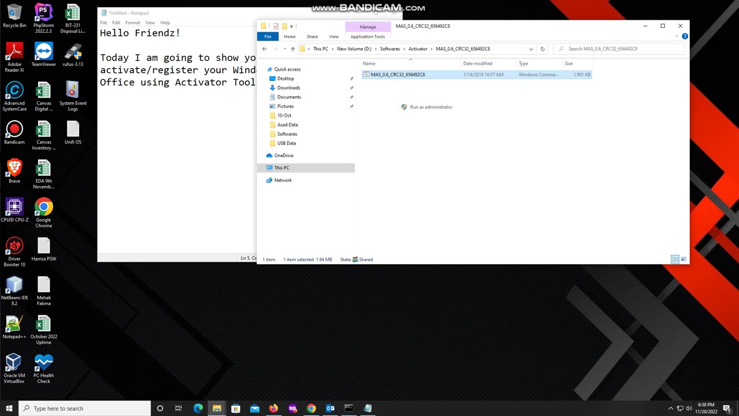Refresh the current Explorer folder
The height and width of the screenshot is (416, 739).
tap(542, 49)
